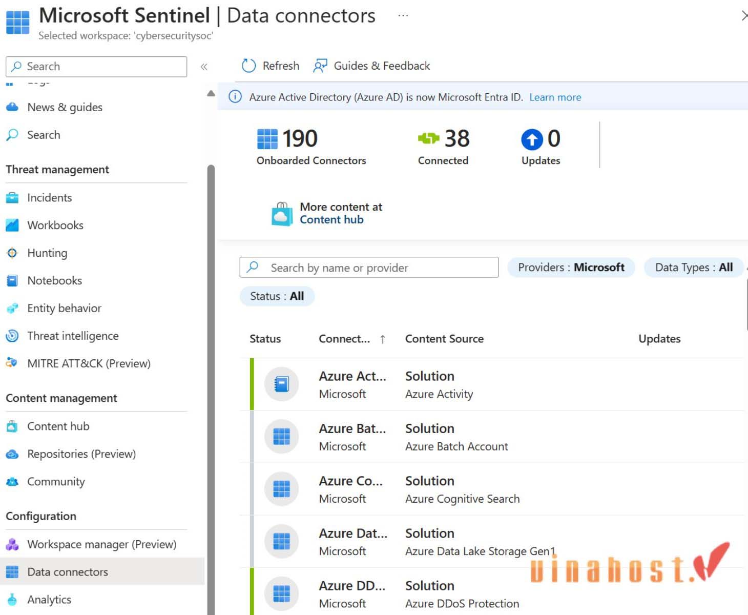
Task: Select the Azure Dat... connector name
Action: click(x=353, y=533)
